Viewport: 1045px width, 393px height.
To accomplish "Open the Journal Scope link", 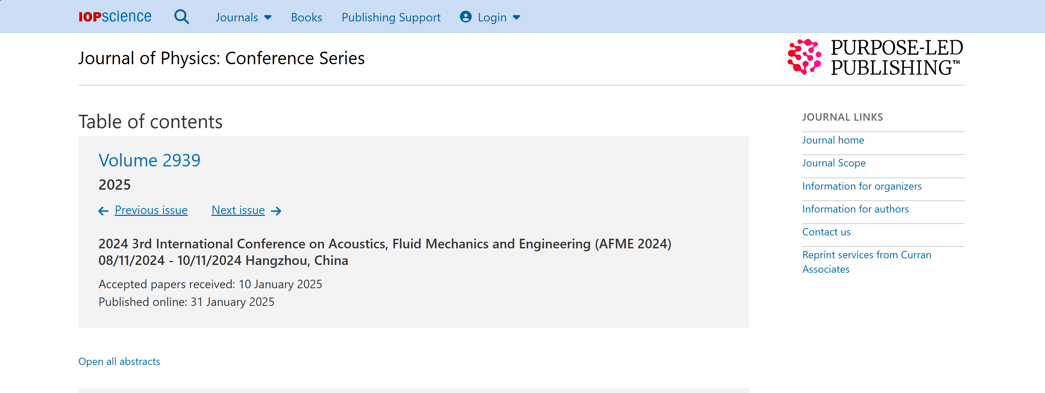I will click(x=834, y=163).
